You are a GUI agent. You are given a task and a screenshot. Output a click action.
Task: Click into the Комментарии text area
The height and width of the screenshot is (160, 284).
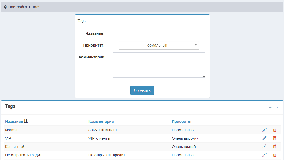click(159, 65)
